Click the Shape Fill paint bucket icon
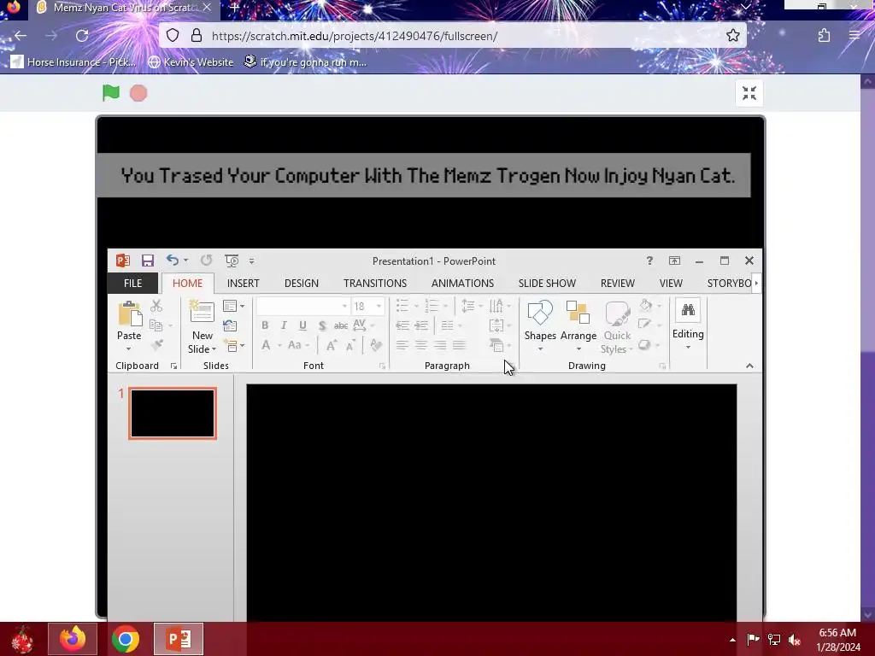This screenshot has width=875, height=656. (646, 305)
